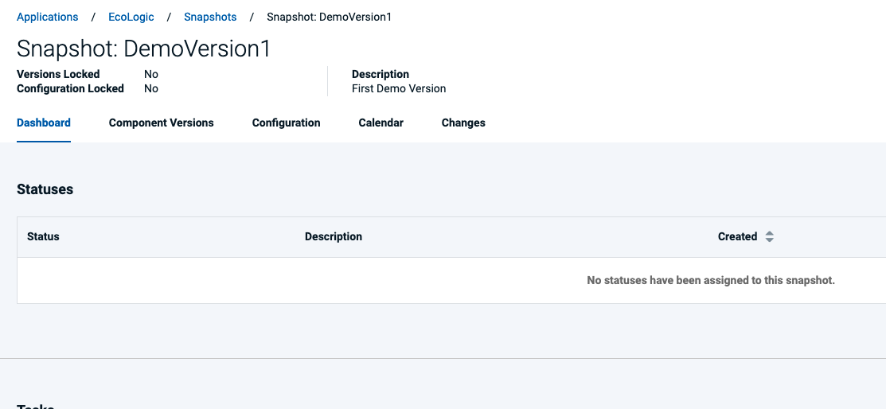Click the large Snapshot: DemoVersion1 page title
Image resolution: width=886 pixels, height=409 pixels.
point(143,49)
